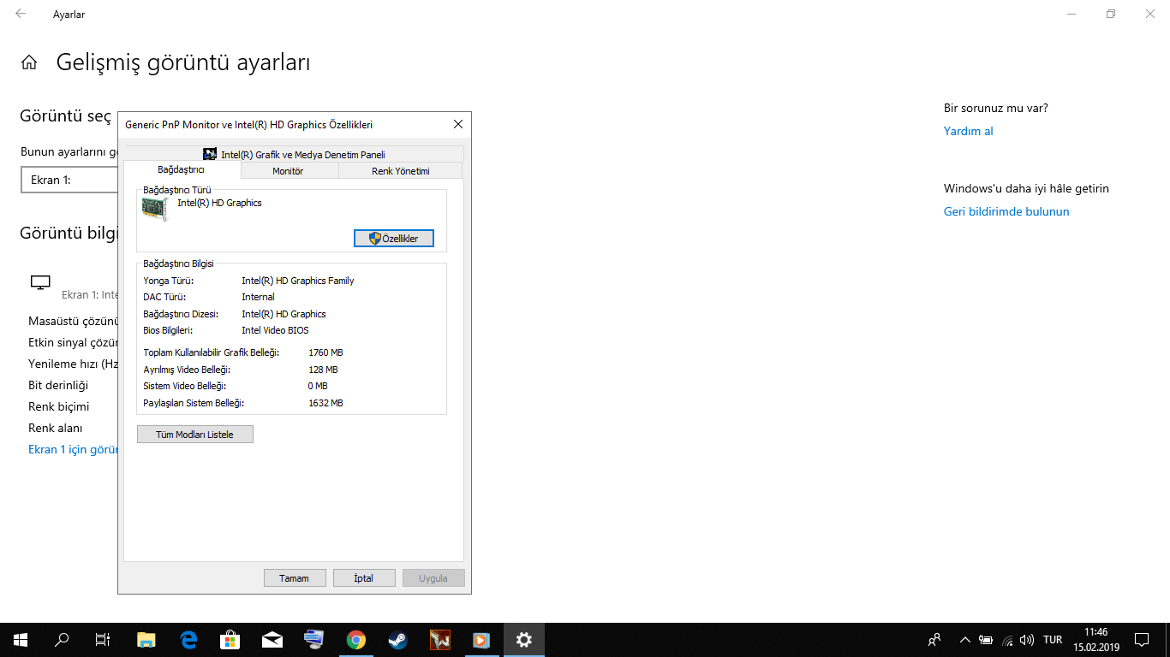This screenshot has height=657, width=1170.
Task: Click the monitor icon next to Ekran 1
Action: (40, 282)
